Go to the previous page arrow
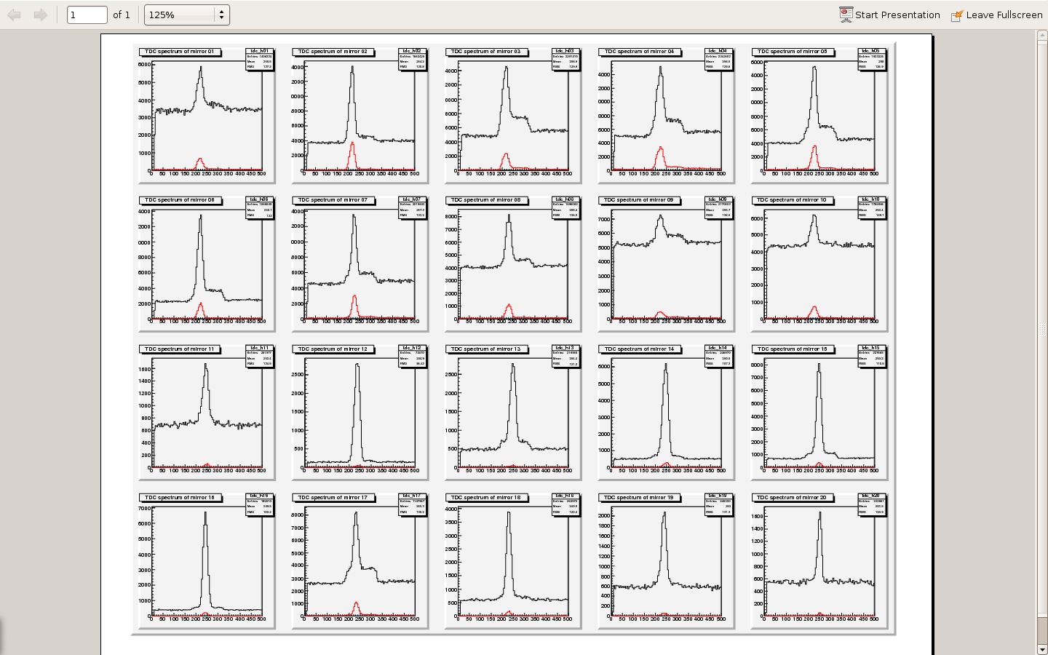 [14, 15]
